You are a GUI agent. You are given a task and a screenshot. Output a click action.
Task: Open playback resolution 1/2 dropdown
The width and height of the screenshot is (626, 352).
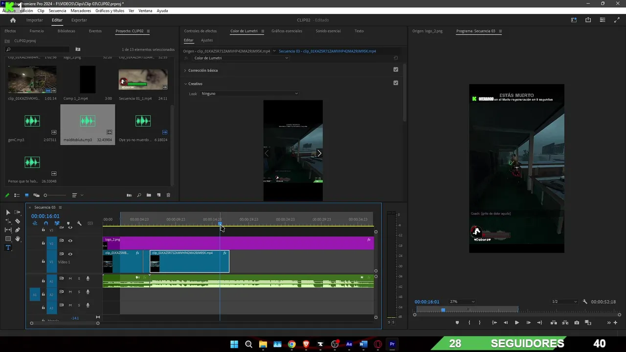click(564, 302)
